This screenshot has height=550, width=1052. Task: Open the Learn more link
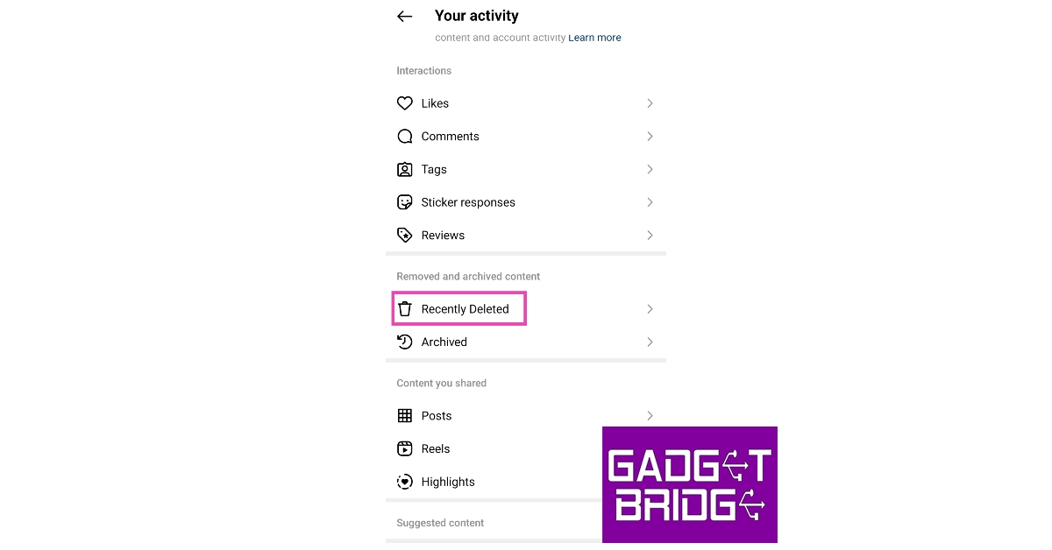click(594, 38)
